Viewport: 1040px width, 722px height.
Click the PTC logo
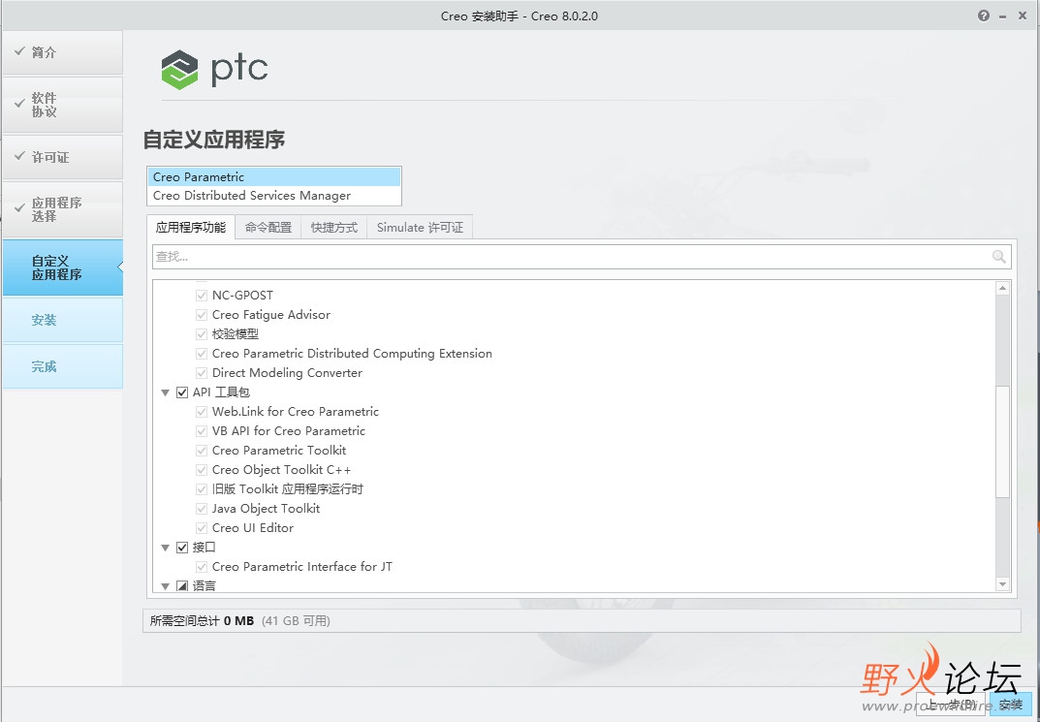tap(214, 70)
